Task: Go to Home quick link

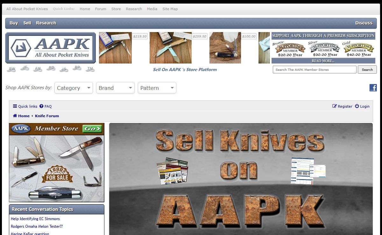Action: (85, 9)
